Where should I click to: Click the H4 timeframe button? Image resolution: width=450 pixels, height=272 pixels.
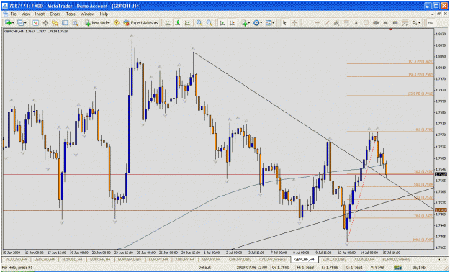coord(430,23)
